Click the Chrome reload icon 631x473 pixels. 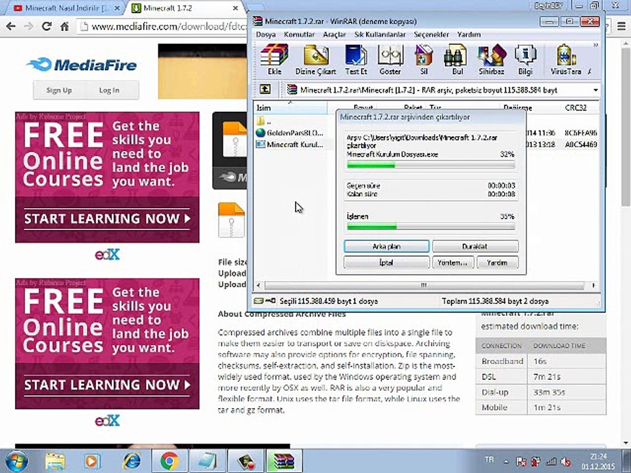[x=47, y=26]
